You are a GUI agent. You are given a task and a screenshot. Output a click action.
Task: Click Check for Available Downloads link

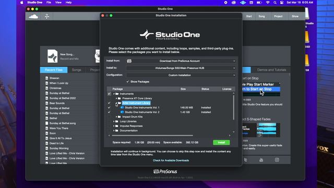point(171,160)
